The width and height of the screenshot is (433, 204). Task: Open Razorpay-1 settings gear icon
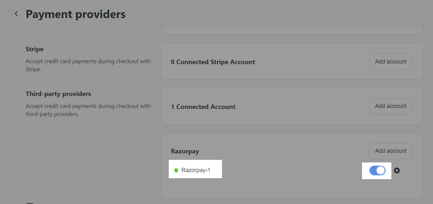tap(397, 170)
